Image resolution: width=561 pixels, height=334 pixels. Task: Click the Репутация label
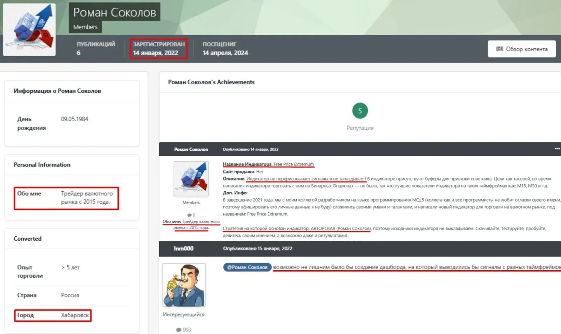point(360,128)
